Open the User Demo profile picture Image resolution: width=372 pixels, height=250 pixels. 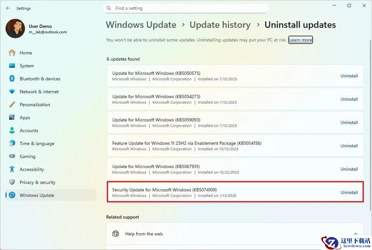pos(15,29)
